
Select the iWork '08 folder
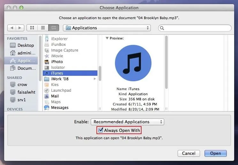tap(70, 79)
